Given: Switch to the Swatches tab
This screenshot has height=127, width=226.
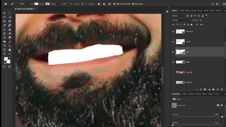Looking at the screenshot, I should [198, 94].
